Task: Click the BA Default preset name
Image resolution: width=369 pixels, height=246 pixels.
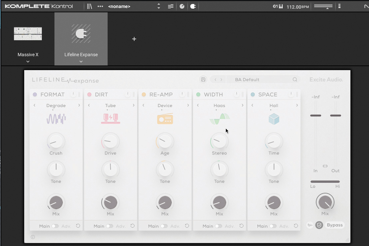Action: 247,80
